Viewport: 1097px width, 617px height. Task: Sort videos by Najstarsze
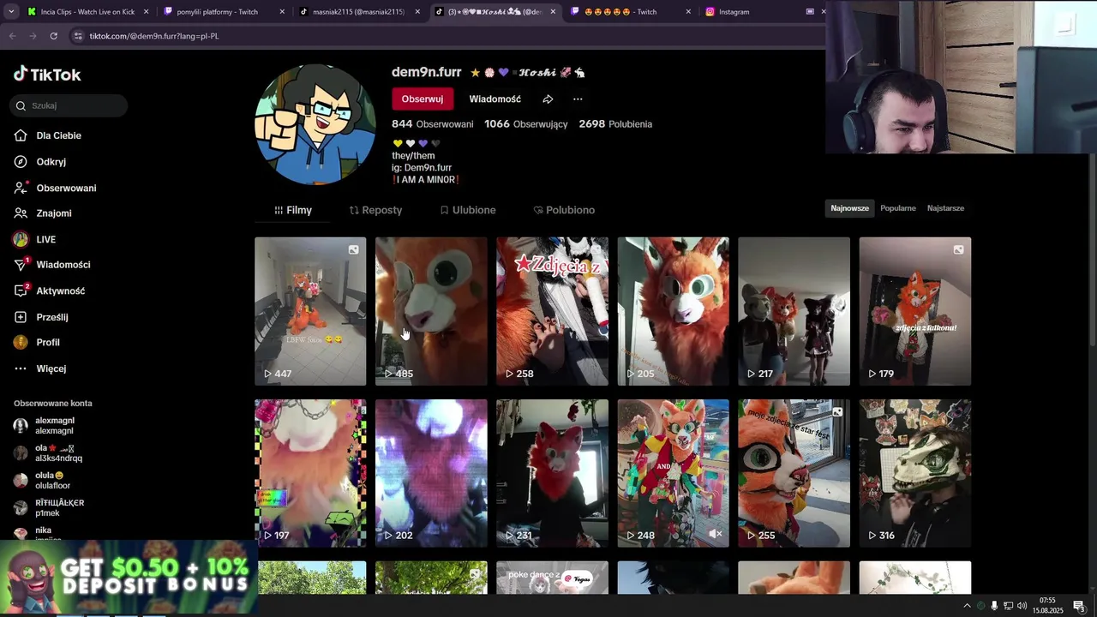(945, 208)
